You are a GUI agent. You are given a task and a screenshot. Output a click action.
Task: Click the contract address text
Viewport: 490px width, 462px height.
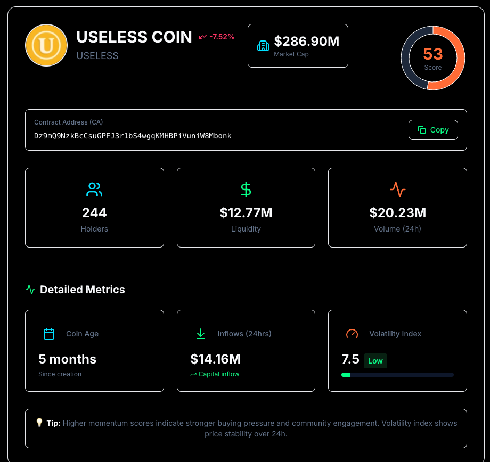point(133,136)
